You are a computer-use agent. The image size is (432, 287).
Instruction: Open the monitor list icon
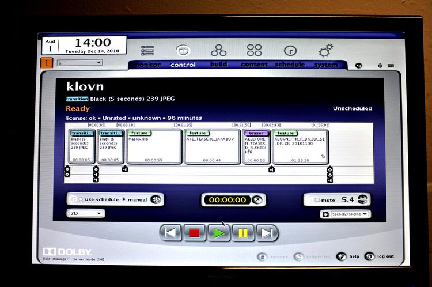[x=147, y=51]
